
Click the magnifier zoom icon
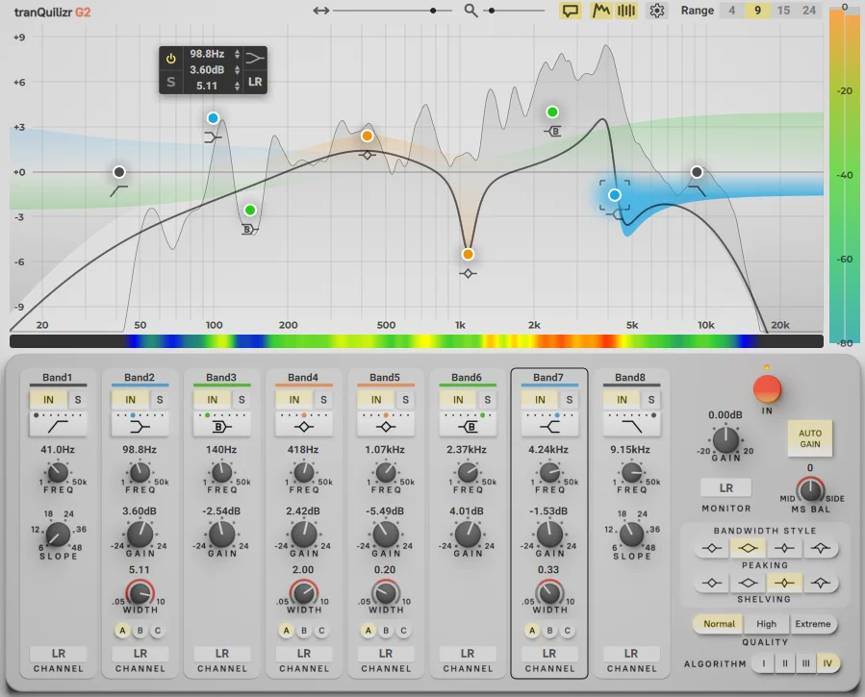tap(471, 11)
